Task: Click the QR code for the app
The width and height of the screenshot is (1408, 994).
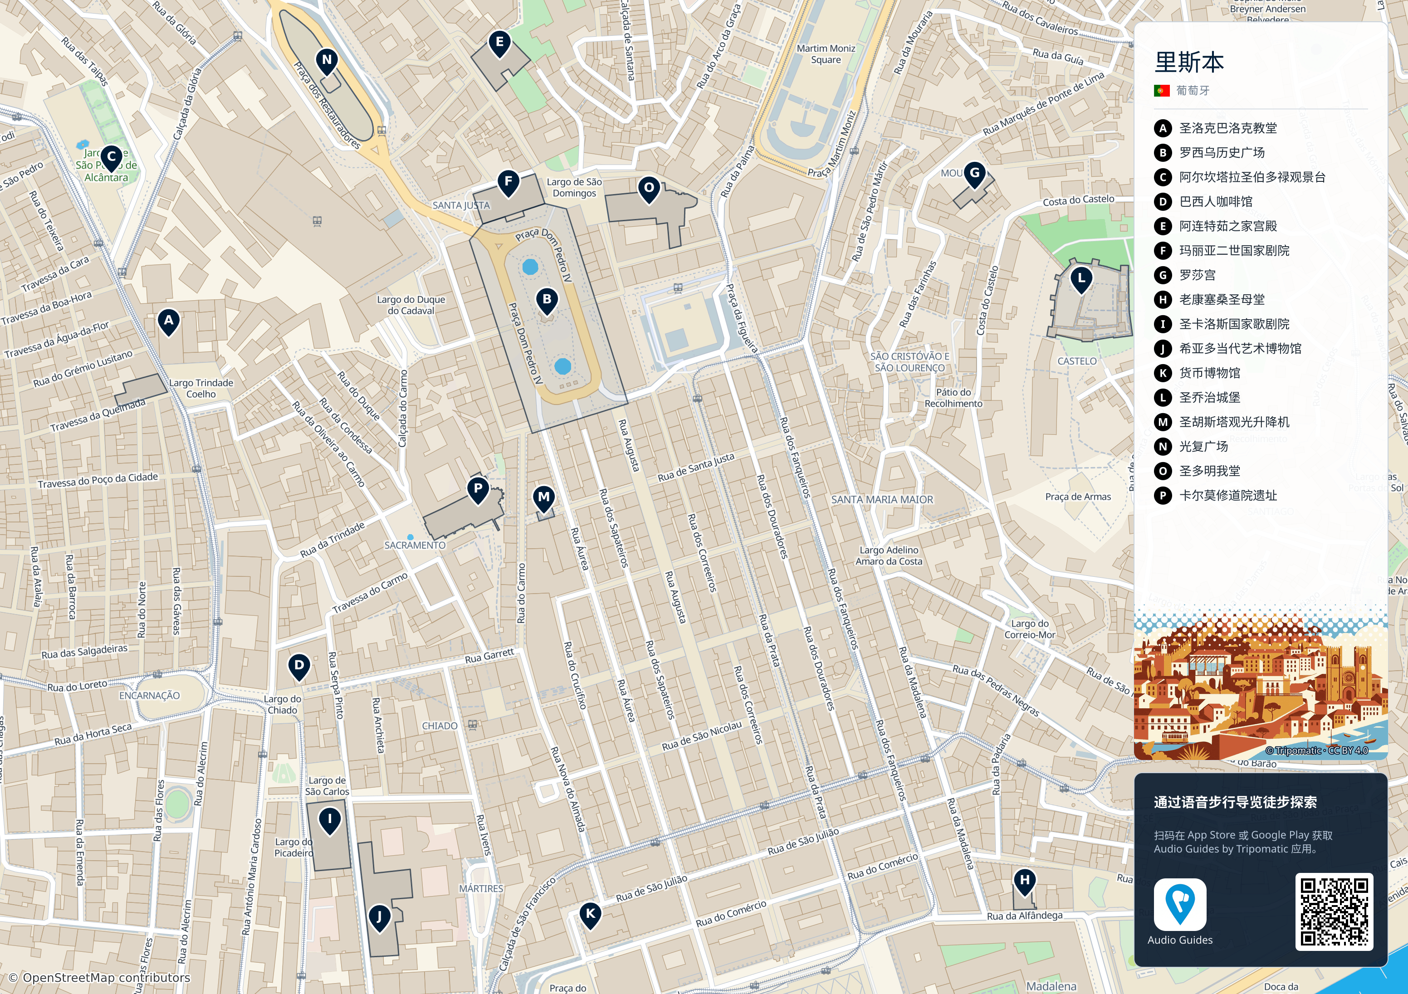Action: (x=1334, y=912)
